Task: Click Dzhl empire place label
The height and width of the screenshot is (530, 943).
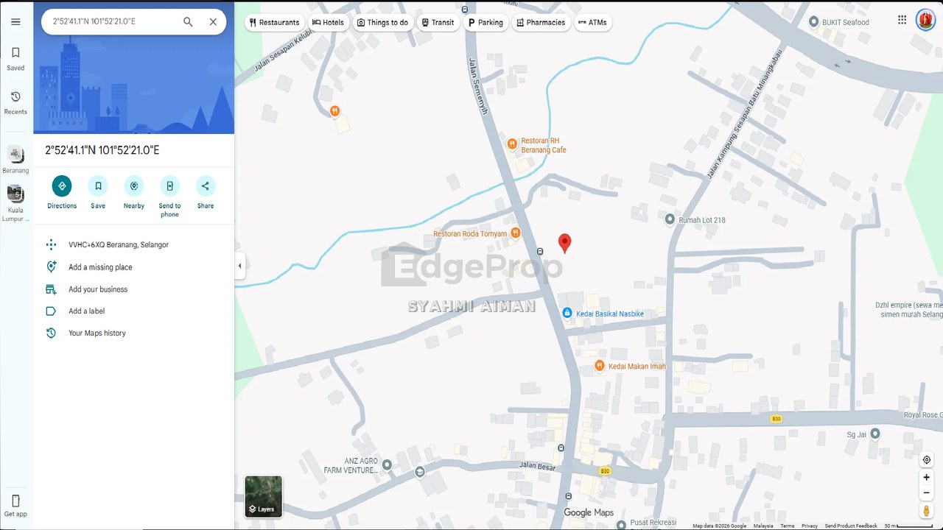Action: click(x=908, y=310)
